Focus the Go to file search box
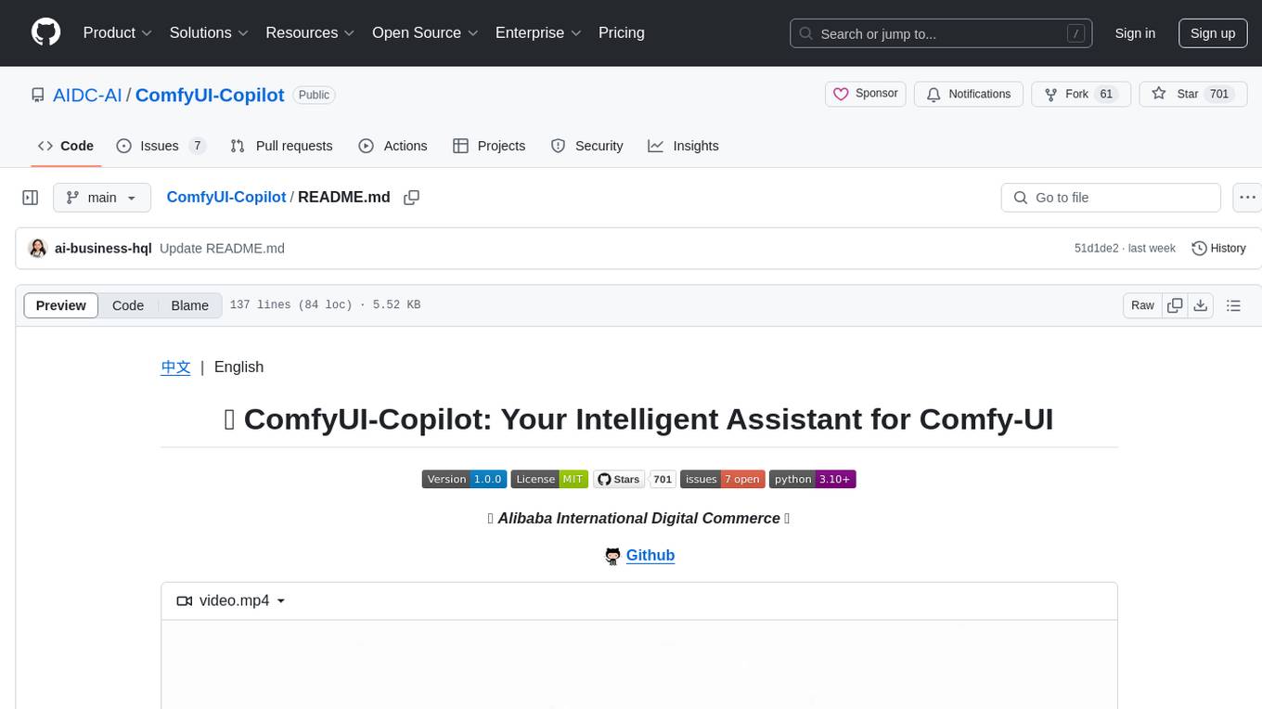The image size is (1262, 709). tap(1111, 198)
